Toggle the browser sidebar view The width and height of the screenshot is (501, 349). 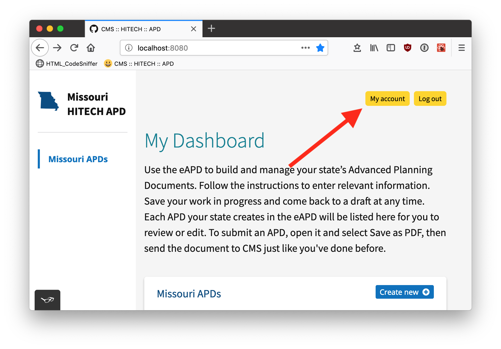(391, 48)
